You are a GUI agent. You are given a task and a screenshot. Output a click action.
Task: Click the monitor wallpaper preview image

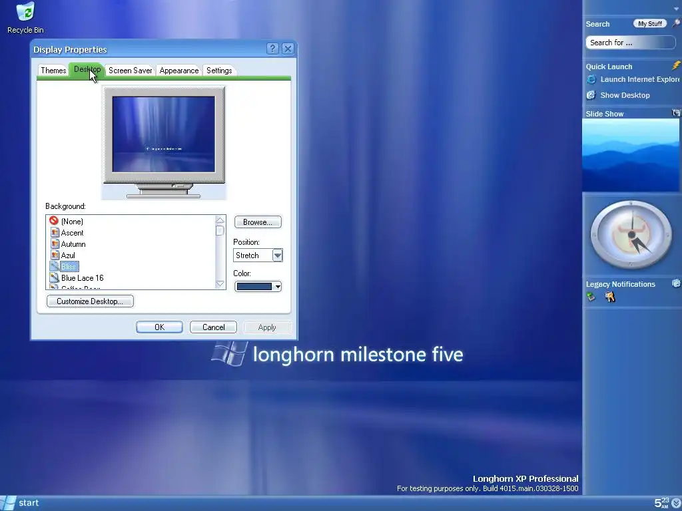(164, 134)
